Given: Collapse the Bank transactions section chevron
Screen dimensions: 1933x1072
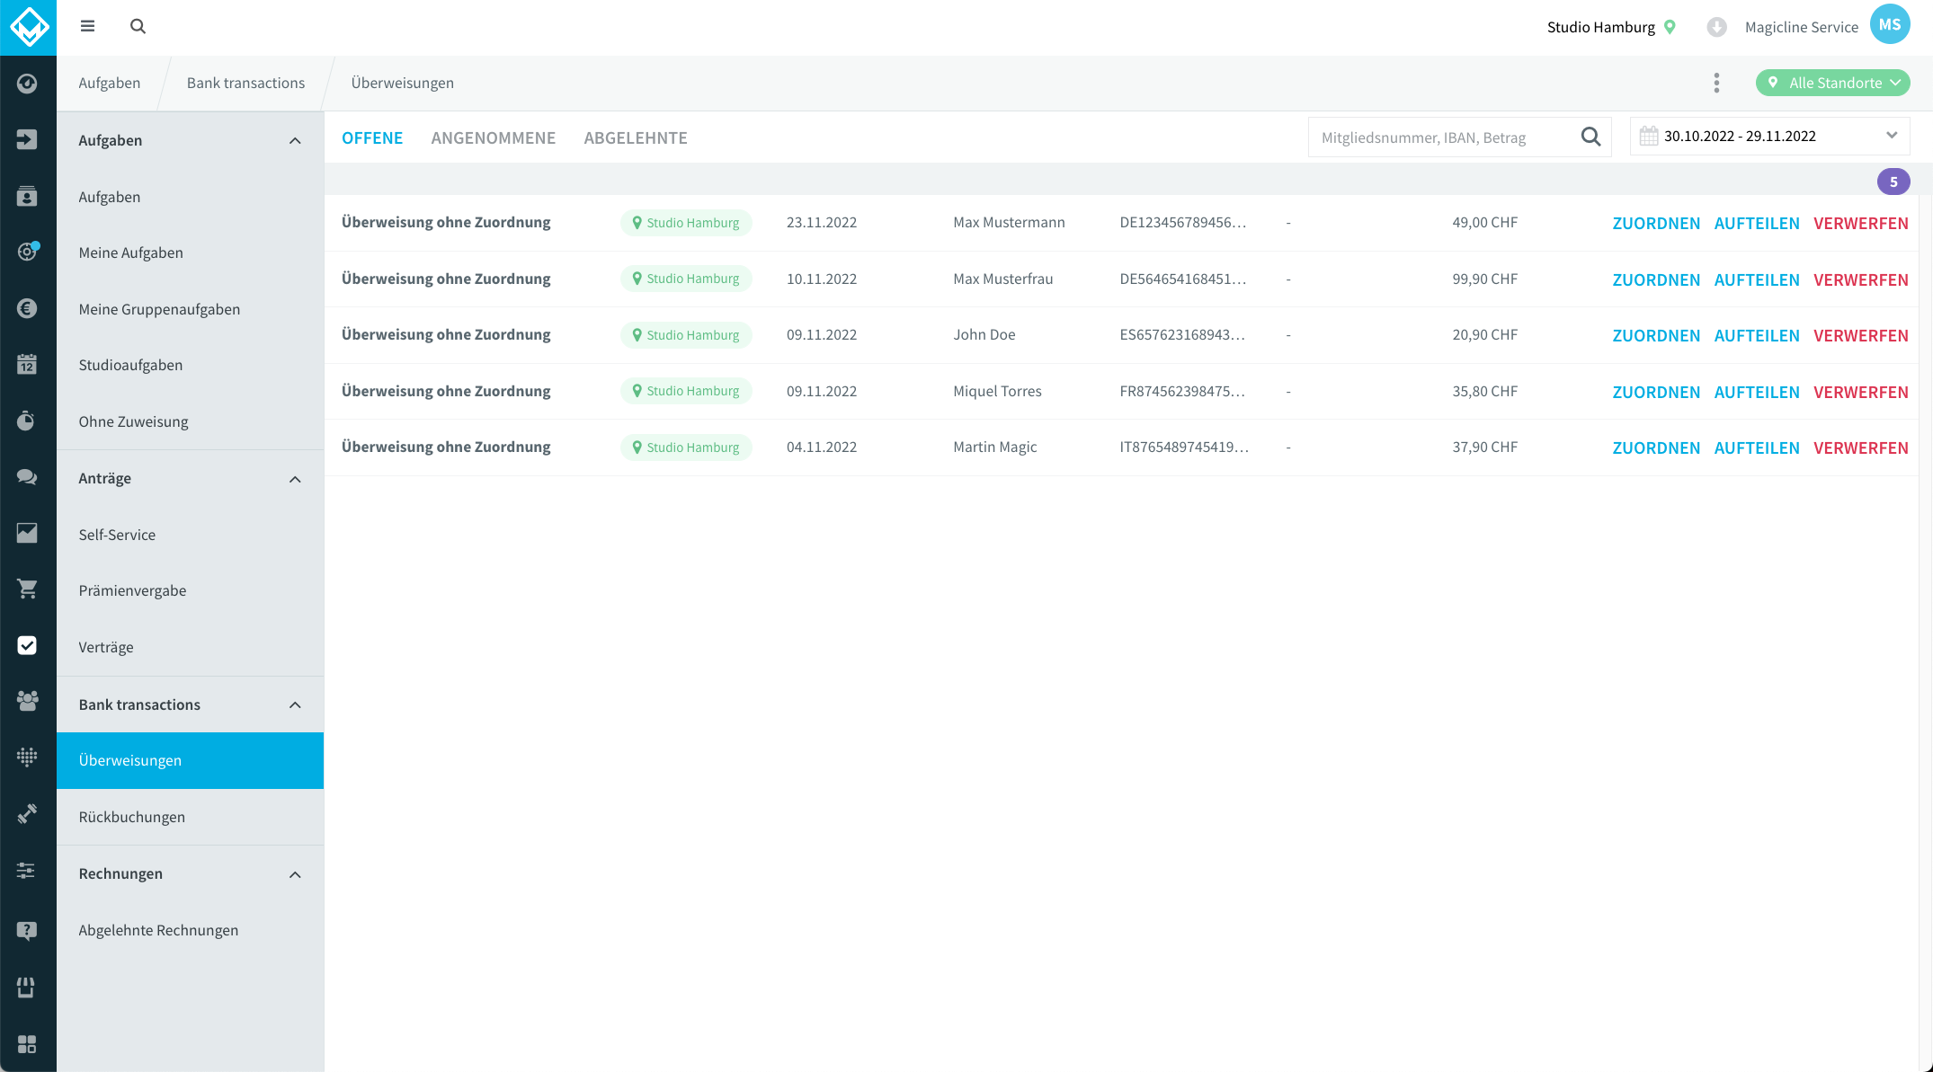Looking at the screenshot, I should tap(295, 705).
